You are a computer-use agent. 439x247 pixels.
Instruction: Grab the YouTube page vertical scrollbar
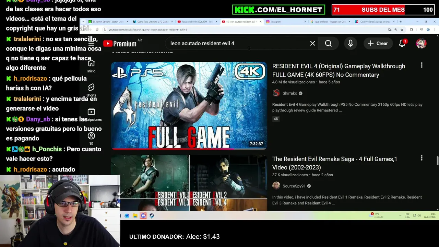[x=437, y=161]
